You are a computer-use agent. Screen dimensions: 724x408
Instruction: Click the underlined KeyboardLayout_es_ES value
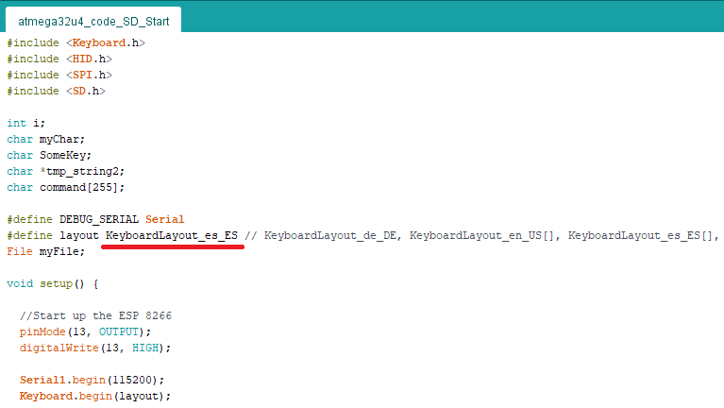(x=172, y=236)
